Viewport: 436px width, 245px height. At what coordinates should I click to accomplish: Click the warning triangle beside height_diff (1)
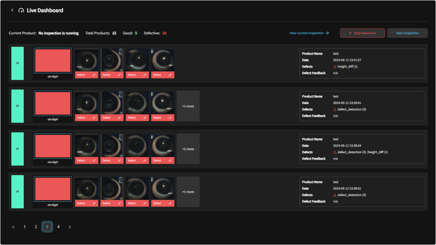tap(335, 67)
